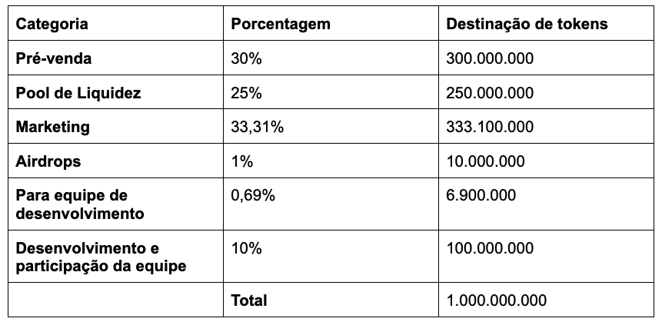Select the 25% percentage cell
This screenshot has height=325, width=662.
(331, 92)
